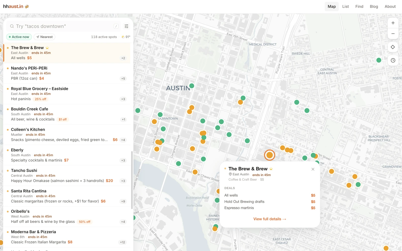
Task: Click the 50% off badge on Oribello's
Action: [x=84, y=222]
